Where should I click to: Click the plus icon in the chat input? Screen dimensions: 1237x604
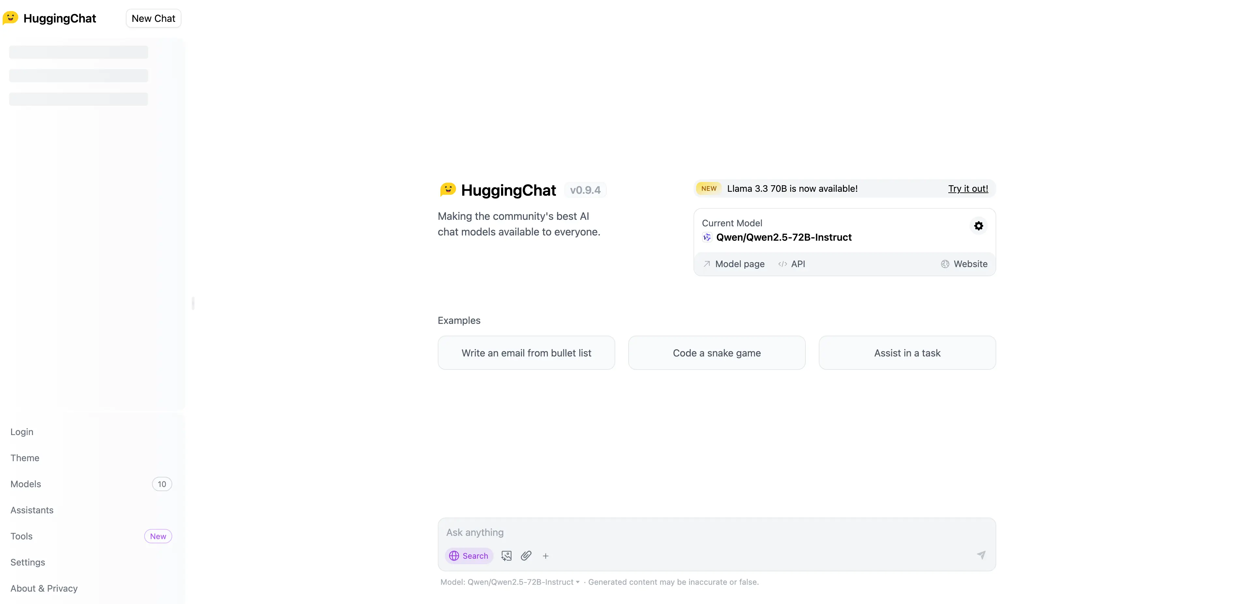pyautogui.click(x=545, y=555)
